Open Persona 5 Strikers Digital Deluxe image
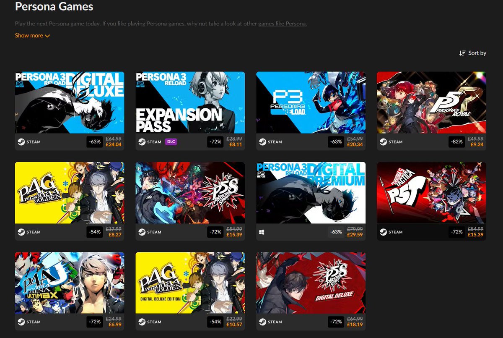Image resolution: width=503 pixels, height=338 pixels. click(311, 283)
